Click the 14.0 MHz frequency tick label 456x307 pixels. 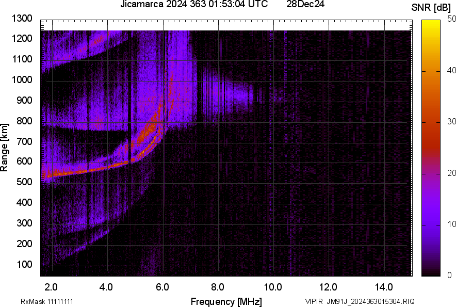point(383,287)
